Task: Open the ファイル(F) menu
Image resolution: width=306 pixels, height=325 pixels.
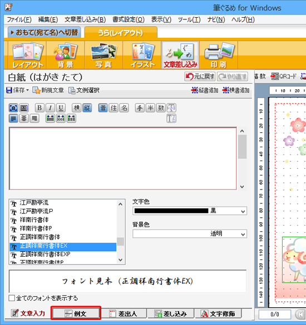Action: click(19, 19)
